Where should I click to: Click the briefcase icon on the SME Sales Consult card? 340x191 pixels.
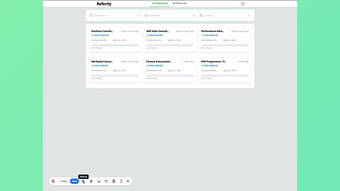pos(169,40)
